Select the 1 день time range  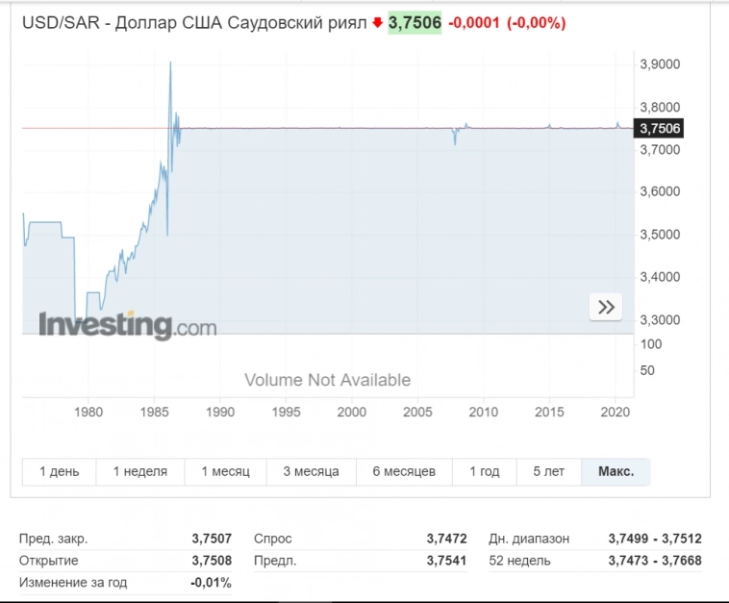[x=60, y=471]
